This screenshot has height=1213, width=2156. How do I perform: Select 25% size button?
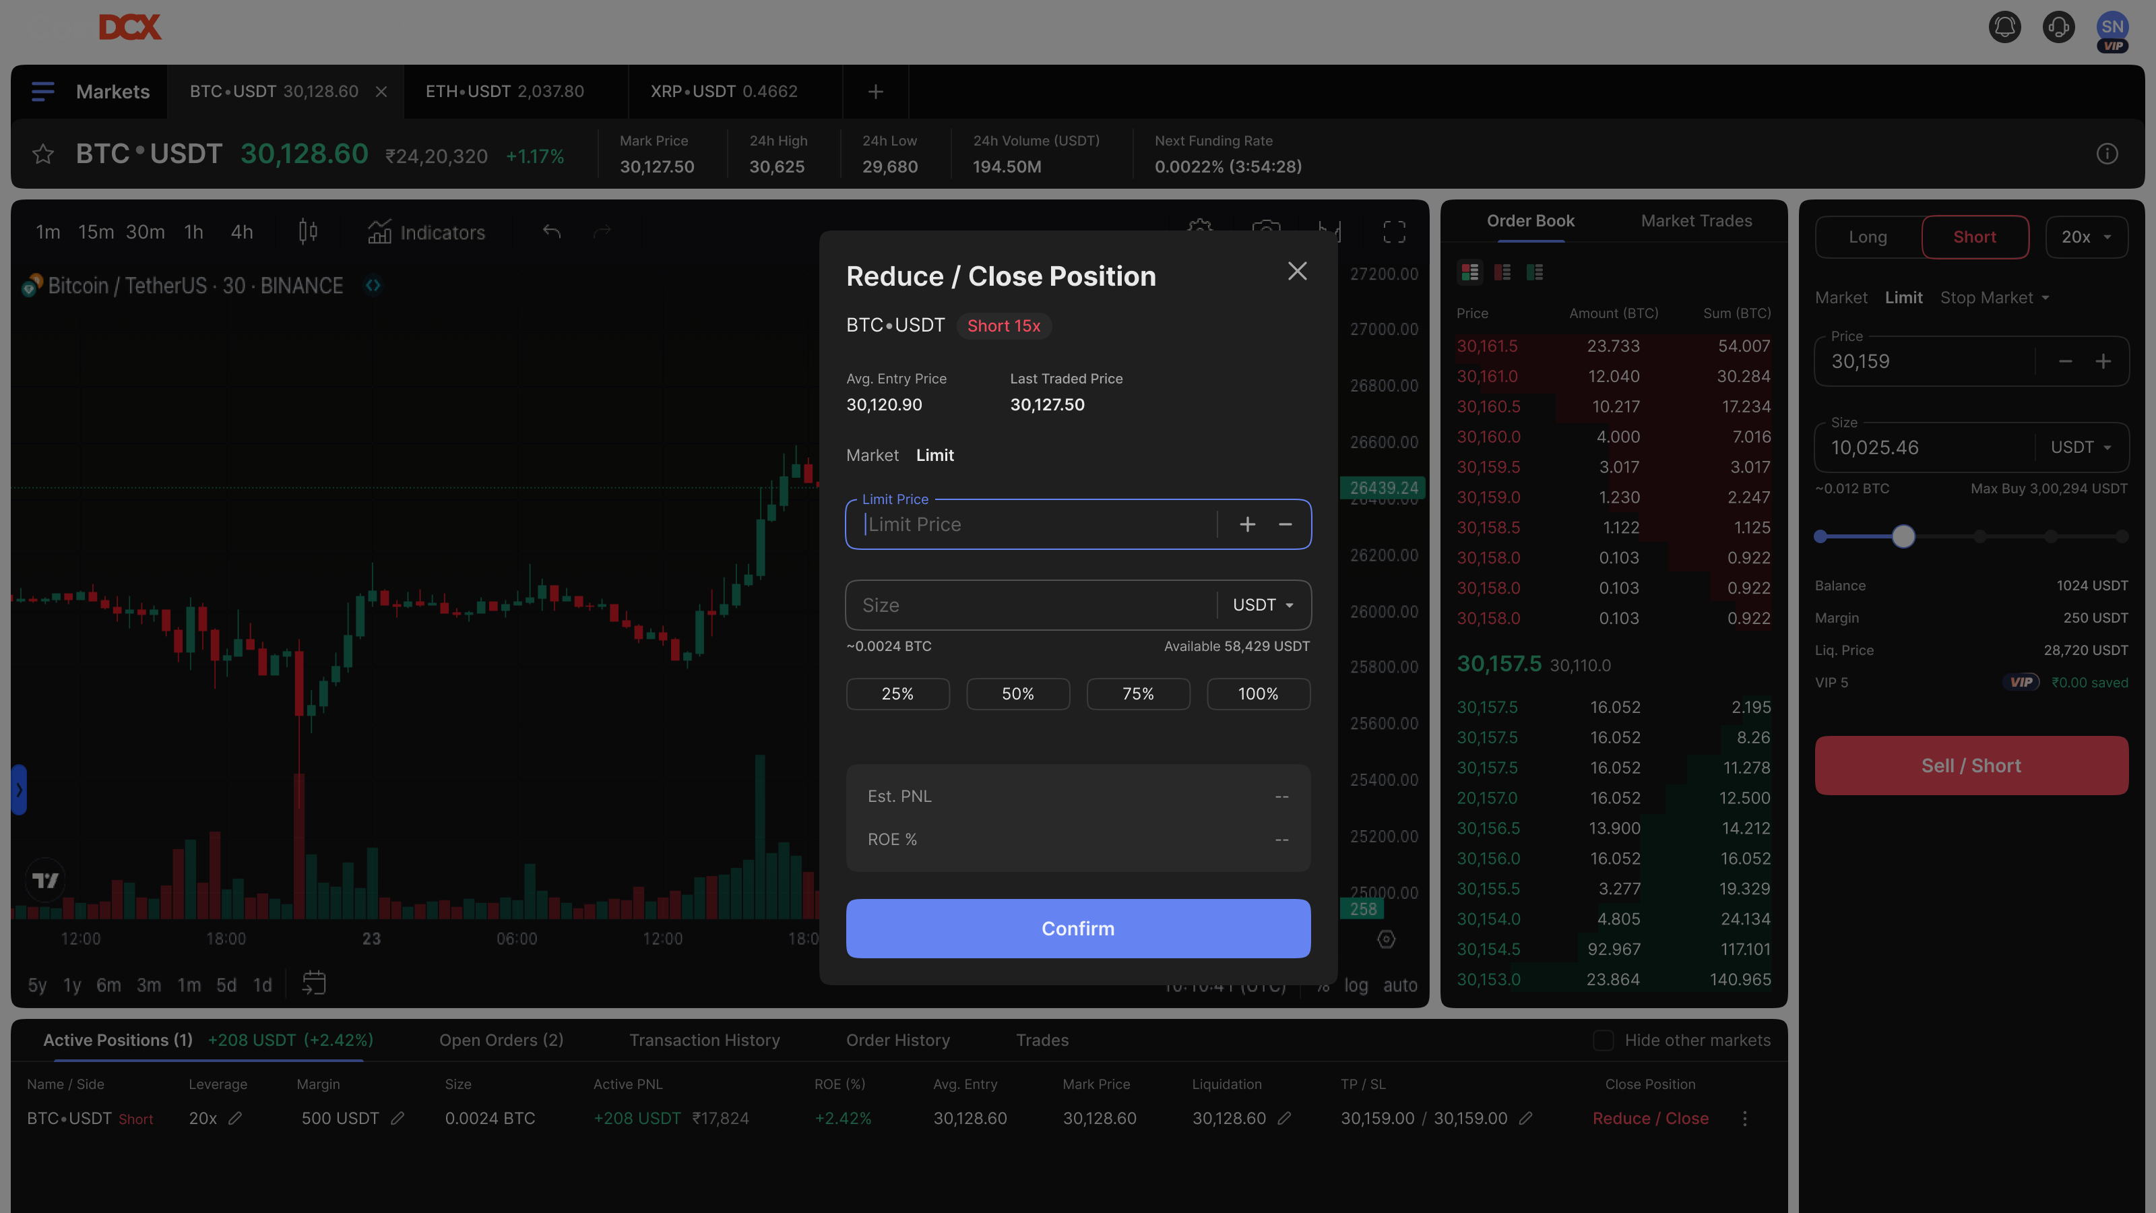[898, 694]
